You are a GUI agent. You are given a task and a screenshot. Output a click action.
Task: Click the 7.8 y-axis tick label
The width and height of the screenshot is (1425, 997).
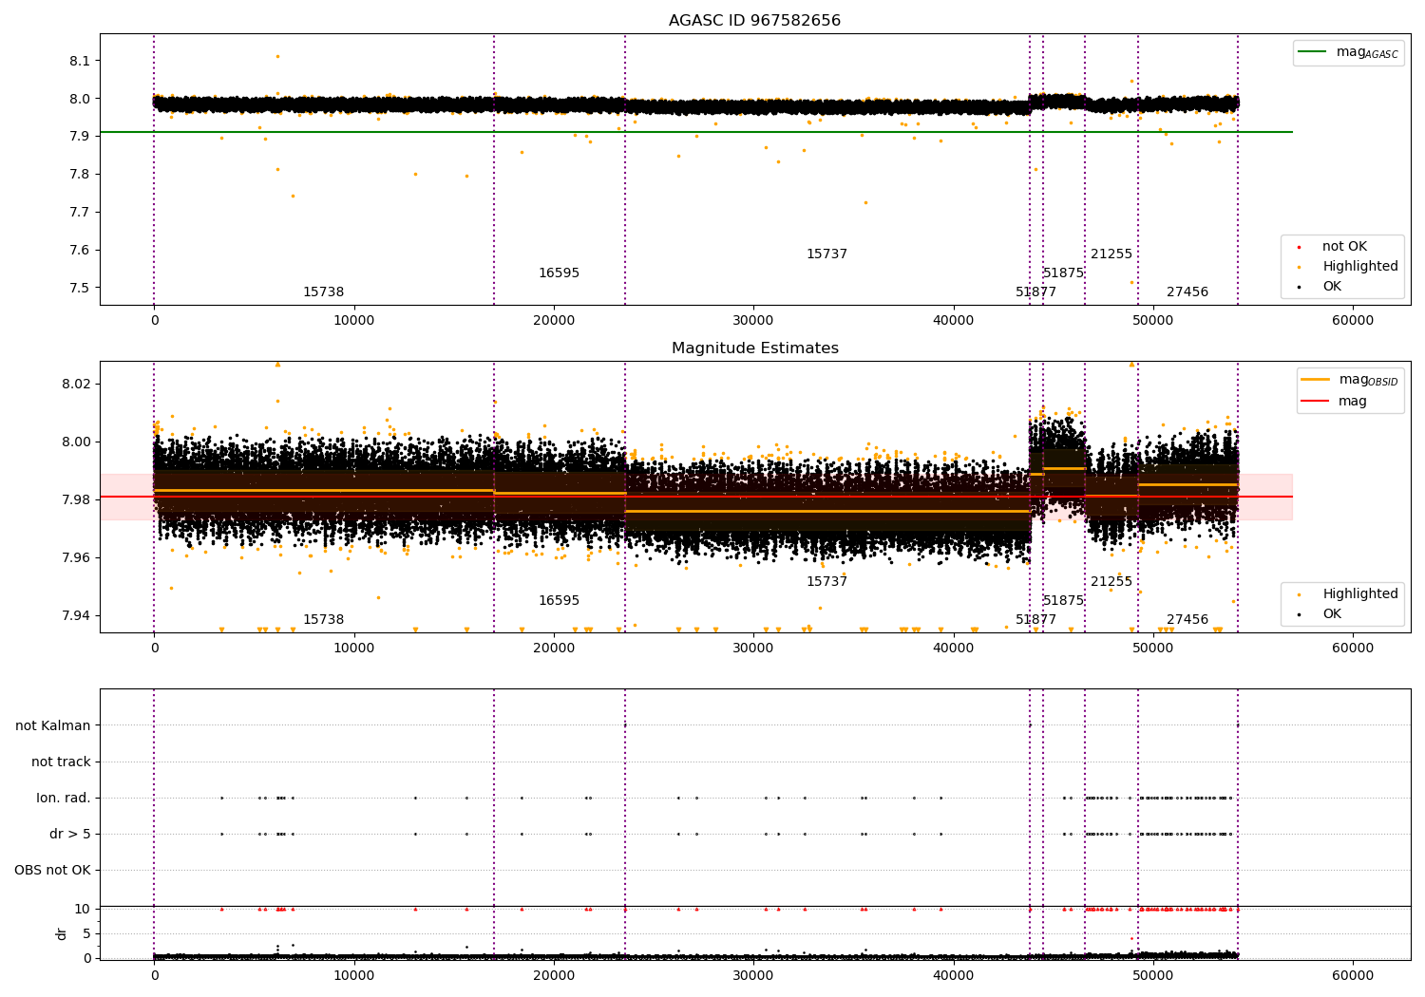(x=80, y=175)
